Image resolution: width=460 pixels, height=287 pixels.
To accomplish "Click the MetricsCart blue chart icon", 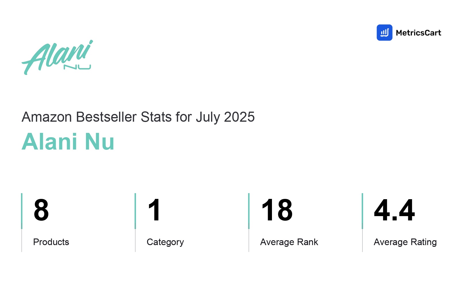I will pos(384,32).
